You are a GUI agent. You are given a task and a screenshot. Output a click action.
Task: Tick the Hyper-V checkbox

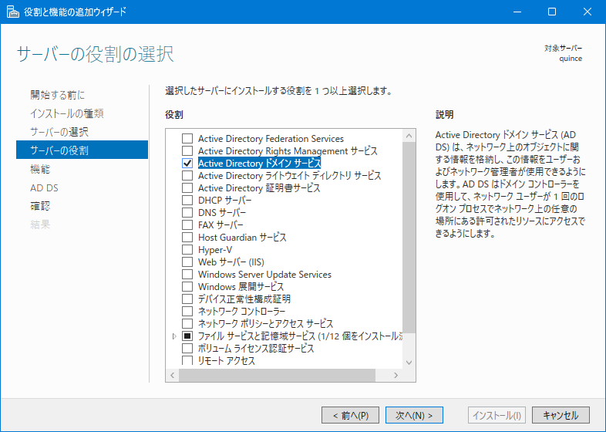pos(187,250)
